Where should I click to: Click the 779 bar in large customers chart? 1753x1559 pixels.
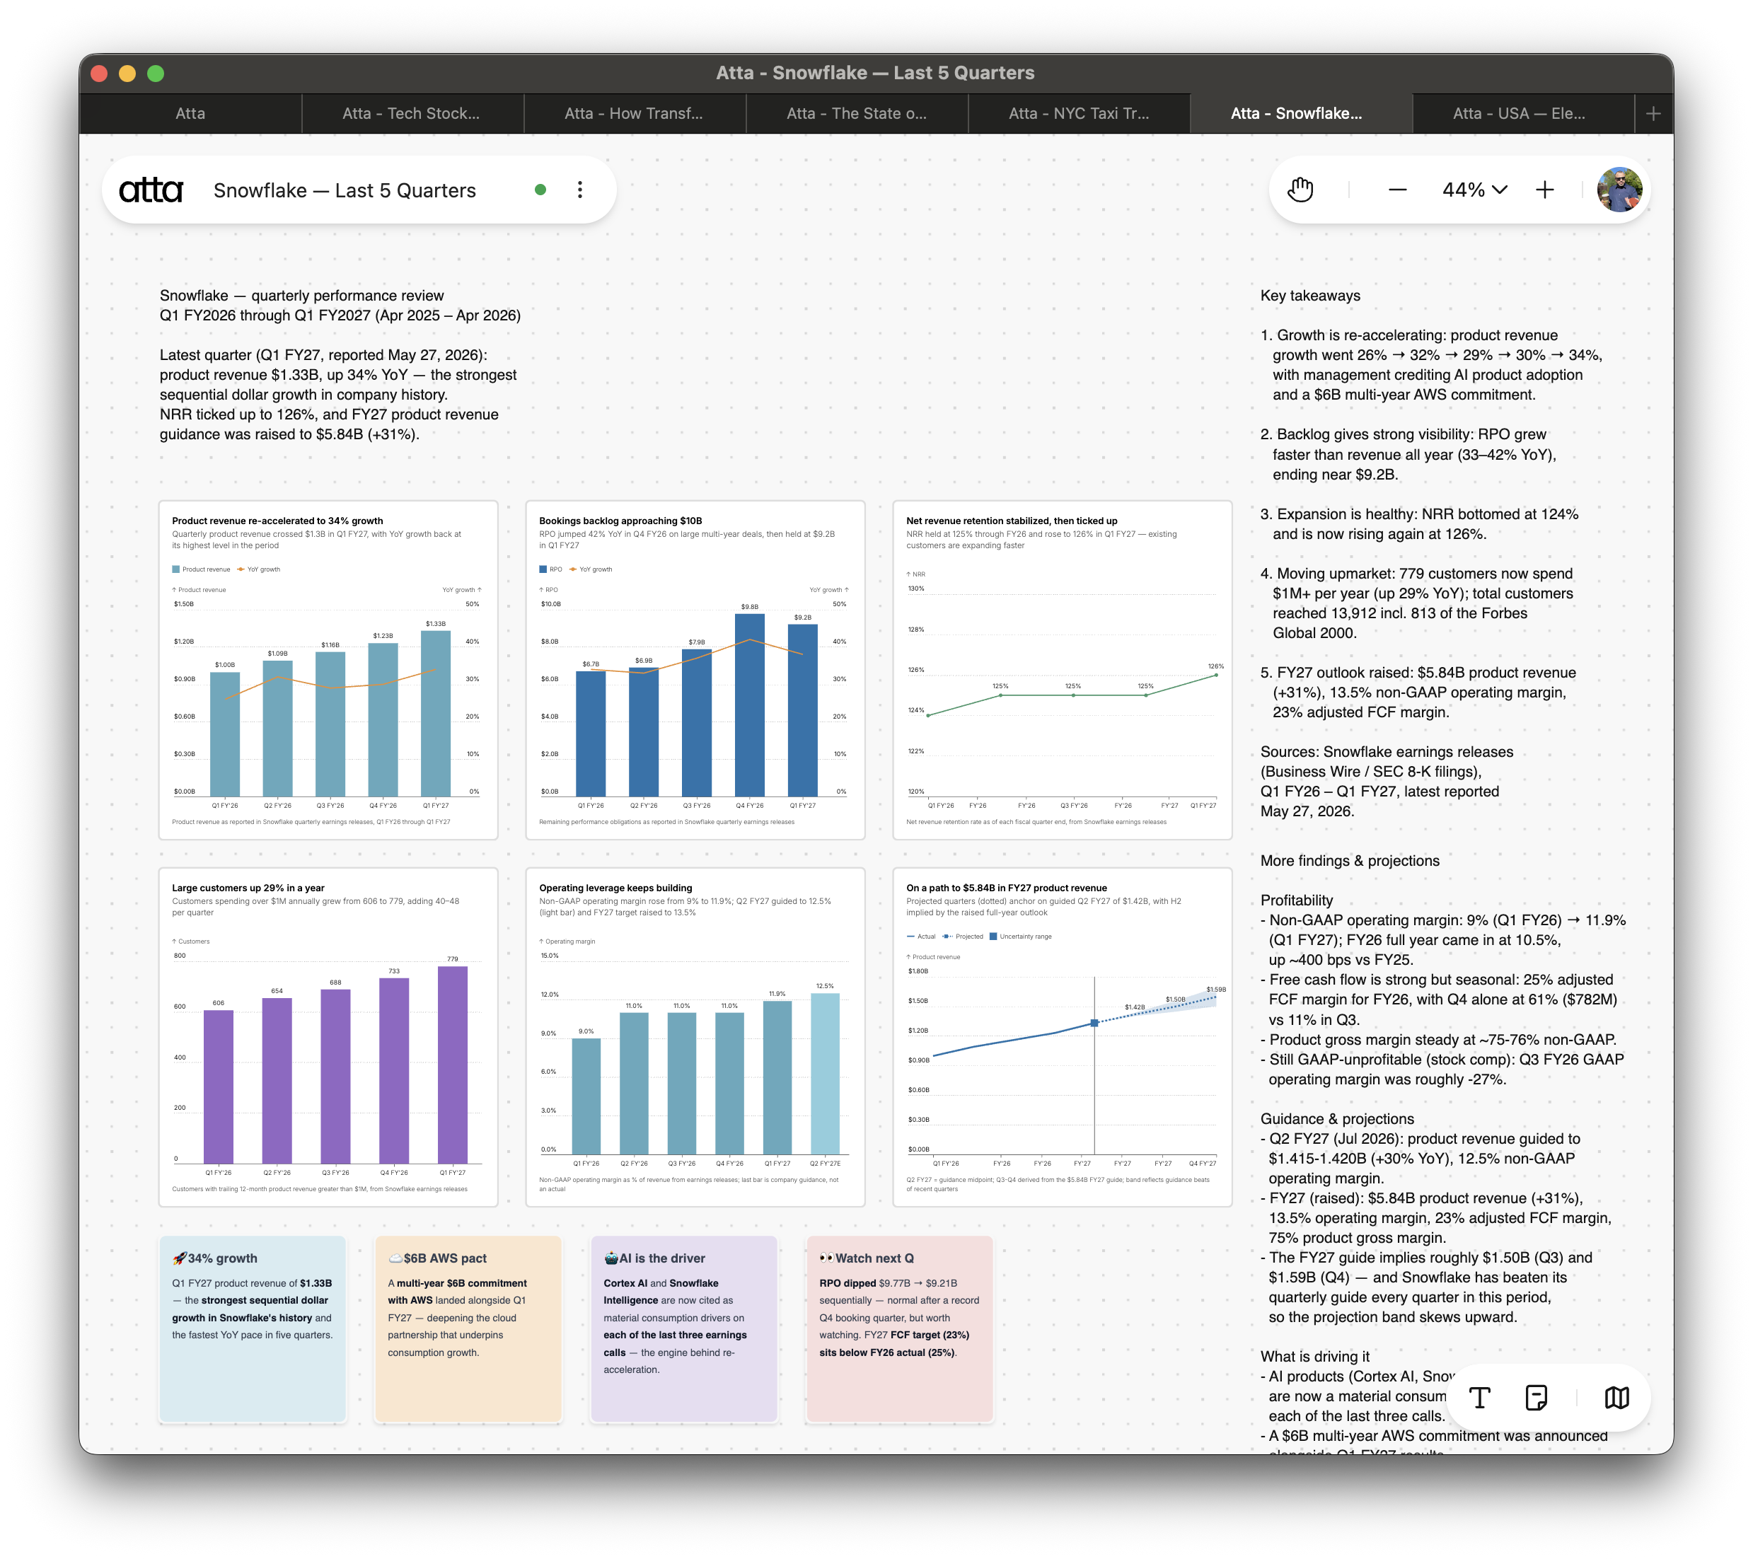[453, 1064]
